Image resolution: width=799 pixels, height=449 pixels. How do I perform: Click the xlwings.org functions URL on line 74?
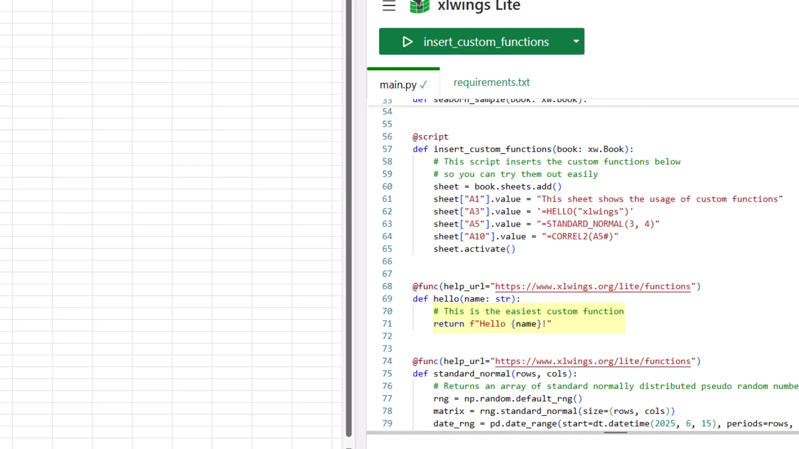pyautogui.click(x=593, y=361)
